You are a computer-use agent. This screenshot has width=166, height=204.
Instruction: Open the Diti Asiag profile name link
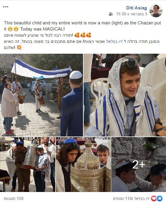[137, 8]
